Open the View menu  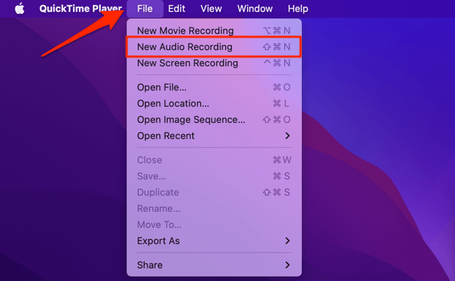[x=211, y=9]
